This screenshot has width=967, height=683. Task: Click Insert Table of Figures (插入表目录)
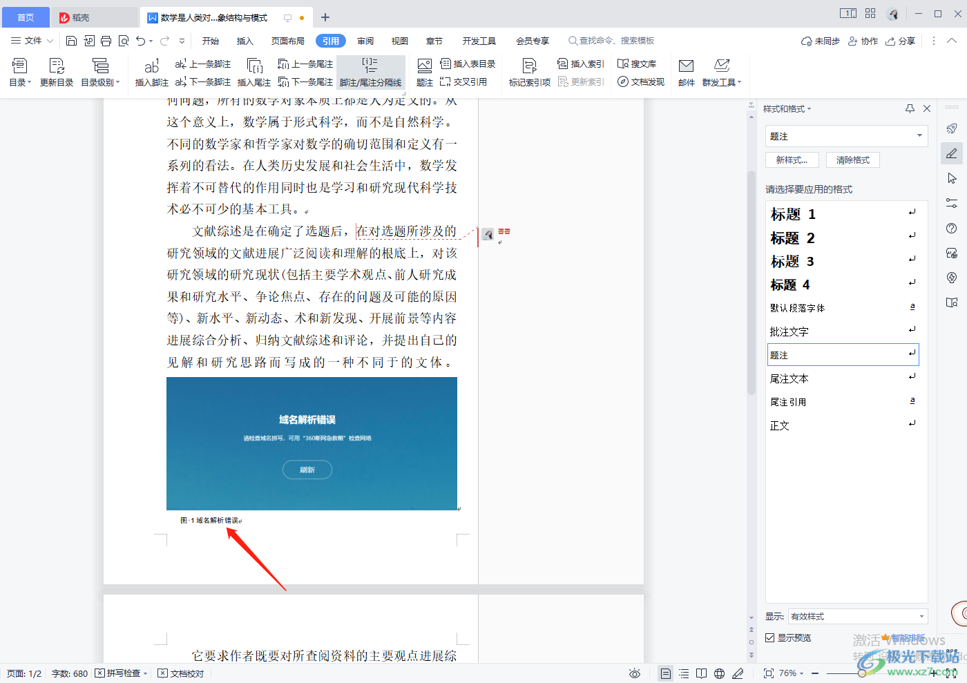468,64
